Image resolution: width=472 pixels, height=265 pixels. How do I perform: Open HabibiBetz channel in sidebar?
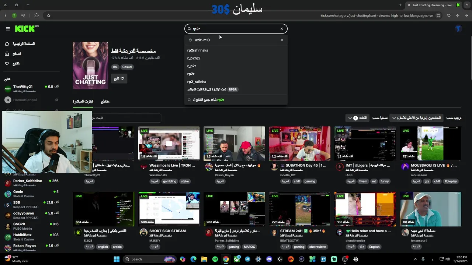pos(31,237)
